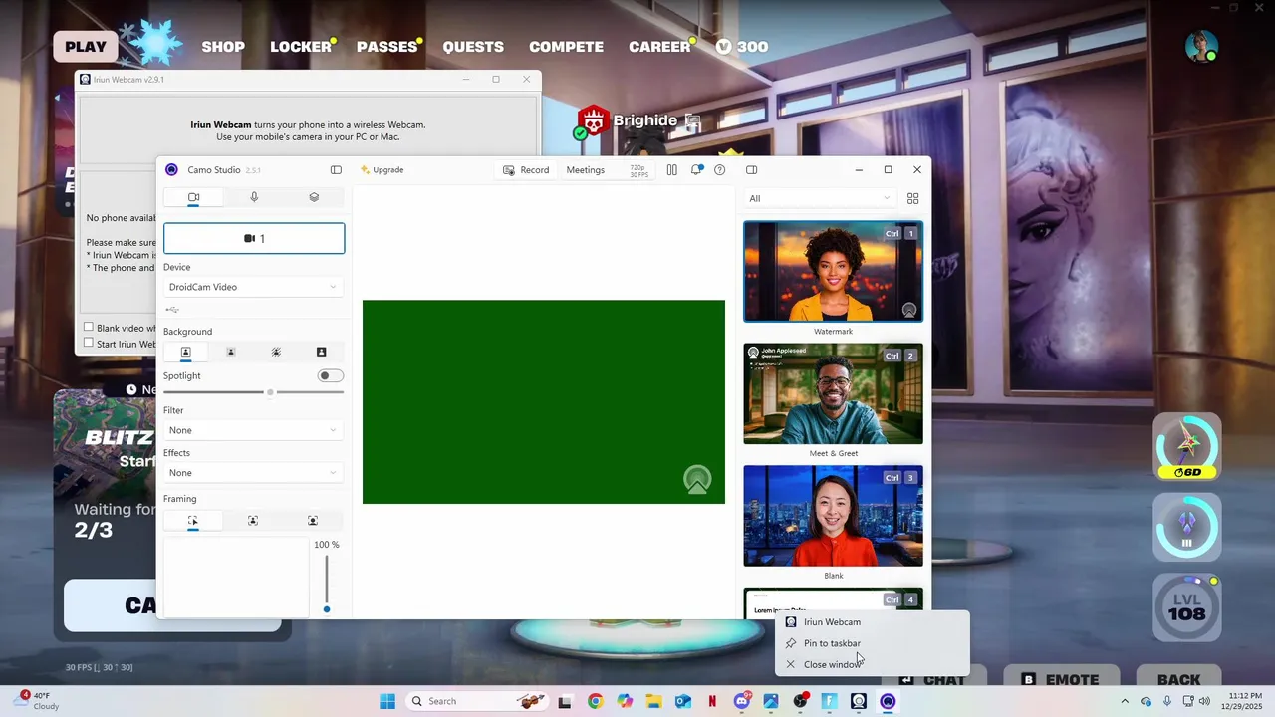The image size is (1275, 717).
Task: Switch overlay list to grid view
Action: [912, 198]
